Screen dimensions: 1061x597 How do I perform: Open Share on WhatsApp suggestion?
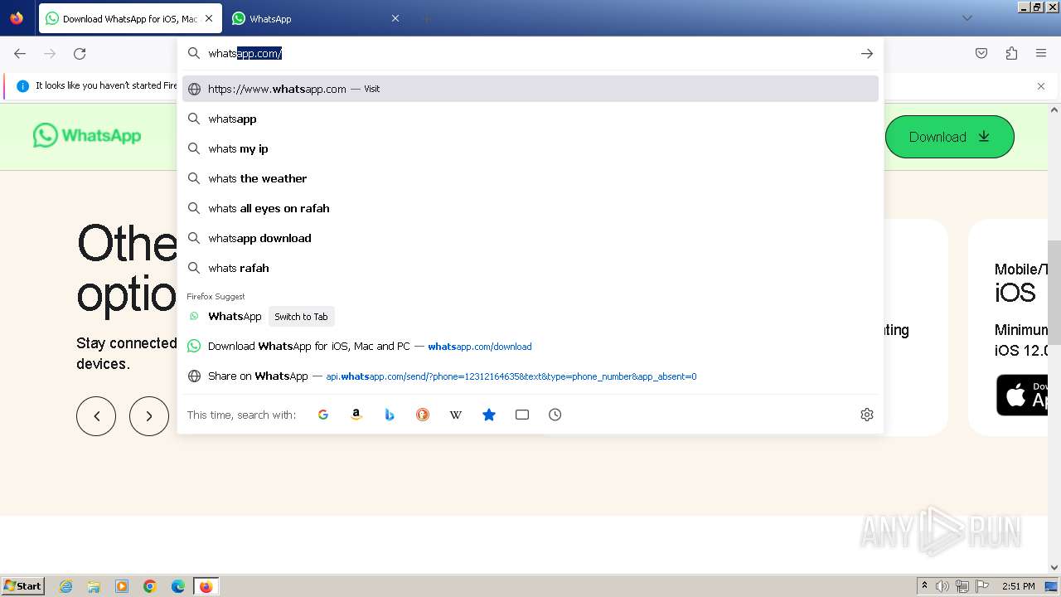coord(530,376)
